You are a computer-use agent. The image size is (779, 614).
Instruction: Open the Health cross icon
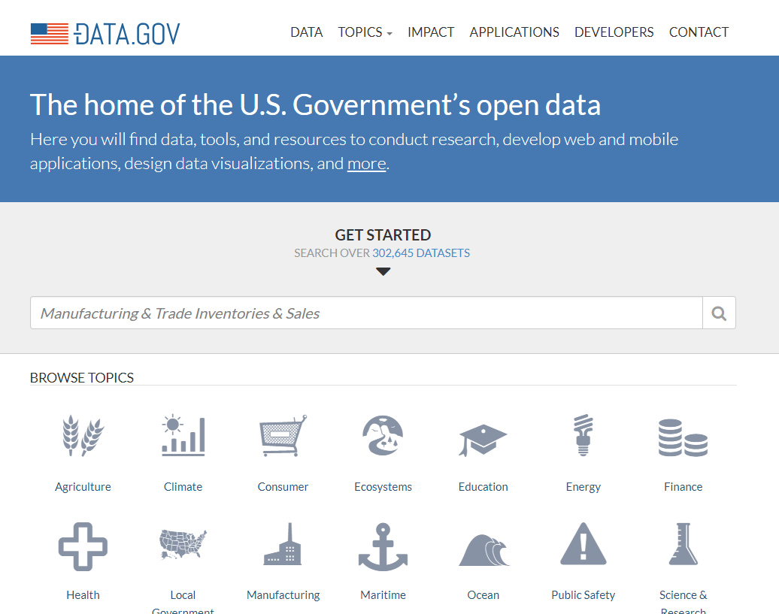83,546
